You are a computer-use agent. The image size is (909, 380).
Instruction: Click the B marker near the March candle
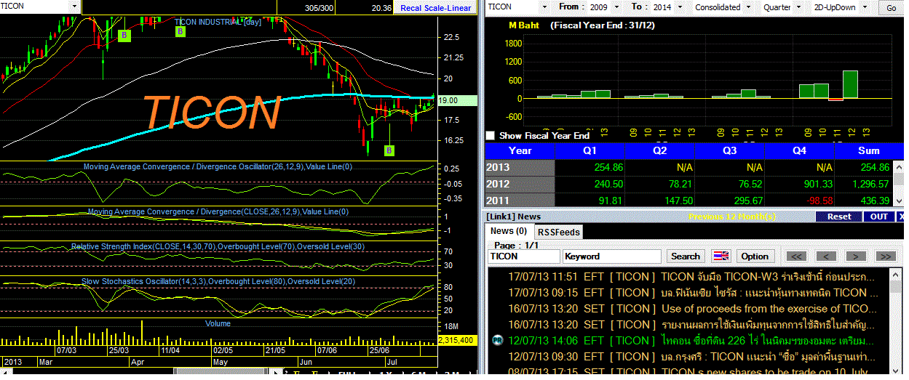[x=124, y=34]
